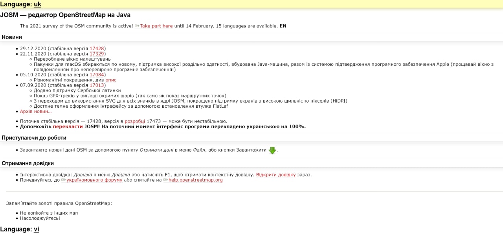Click 'Перероблене вікно налаштувань' news item
The image size is (503, 233).
pos(72,59)
